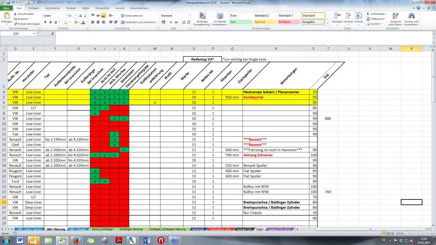The image size is (436, 245).
Task: Apply the Ausgabe cell style
Action: 313,22
